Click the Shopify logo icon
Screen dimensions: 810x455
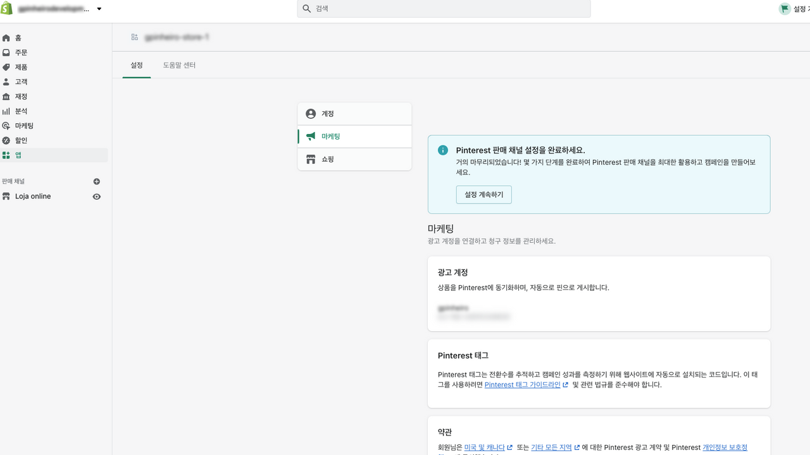click(6, 9)
